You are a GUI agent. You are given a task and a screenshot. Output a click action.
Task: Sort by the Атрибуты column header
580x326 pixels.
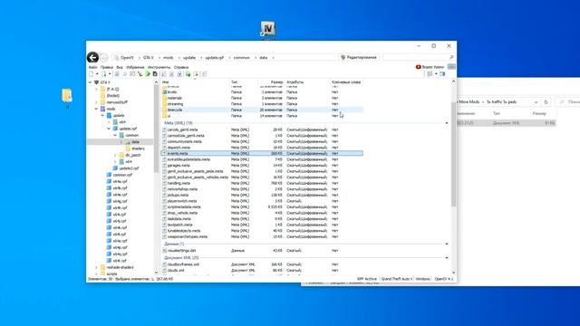coord(295,82)
